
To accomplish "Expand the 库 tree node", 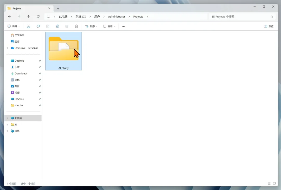I will [x=8, y=125].
